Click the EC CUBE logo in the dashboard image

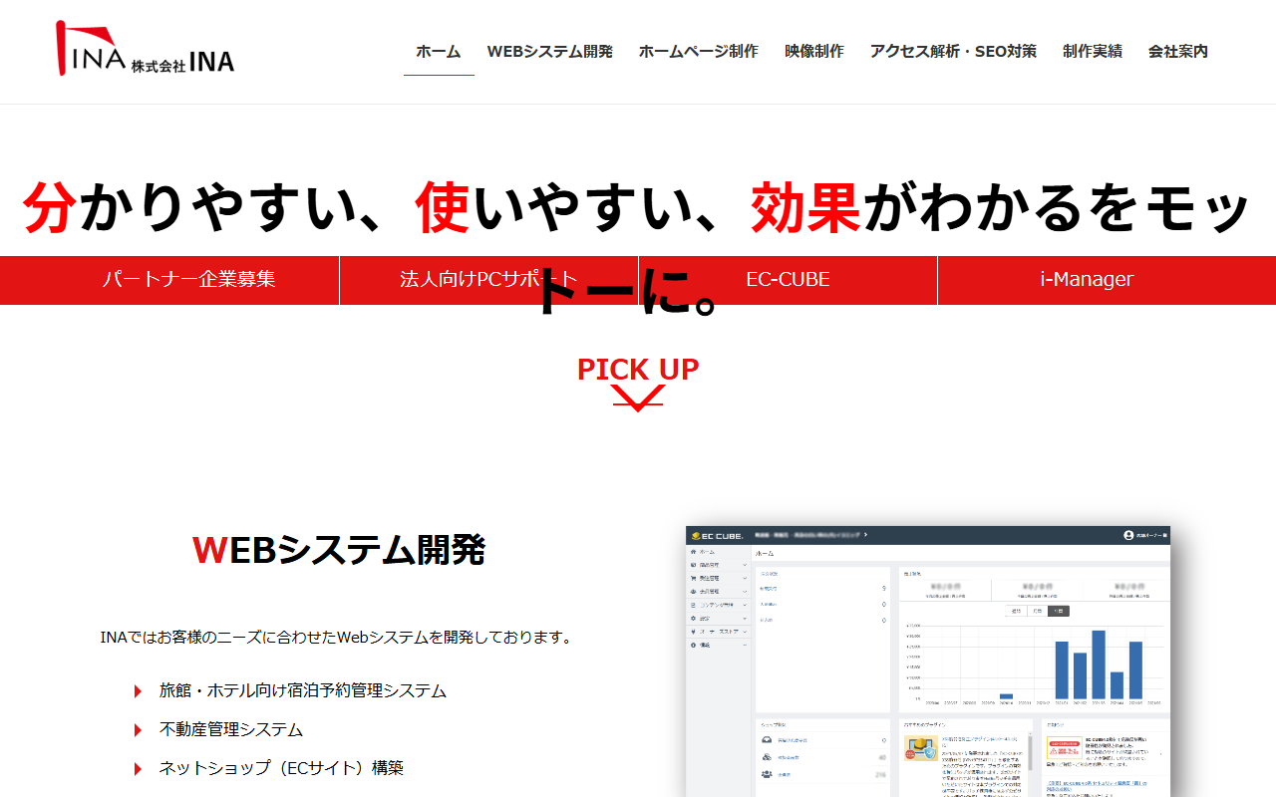[717, 536]
